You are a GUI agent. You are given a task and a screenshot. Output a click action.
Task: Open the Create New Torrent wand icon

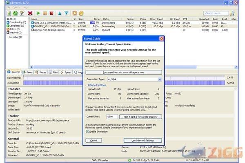[22, 13]
